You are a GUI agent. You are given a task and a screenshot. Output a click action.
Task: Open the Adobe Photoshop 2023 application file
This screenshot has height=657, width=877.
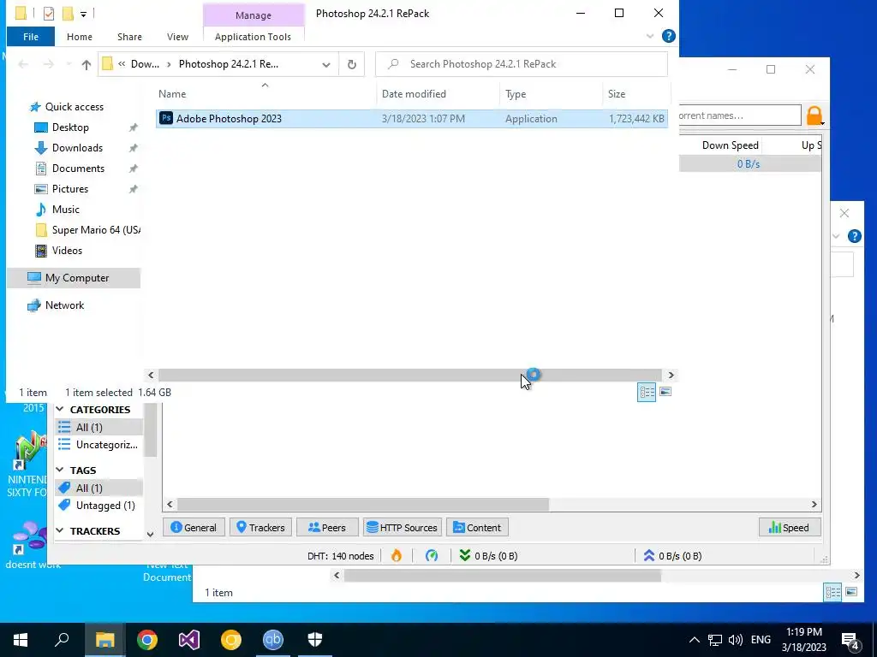pyautogui.click(x=412, y=118)
